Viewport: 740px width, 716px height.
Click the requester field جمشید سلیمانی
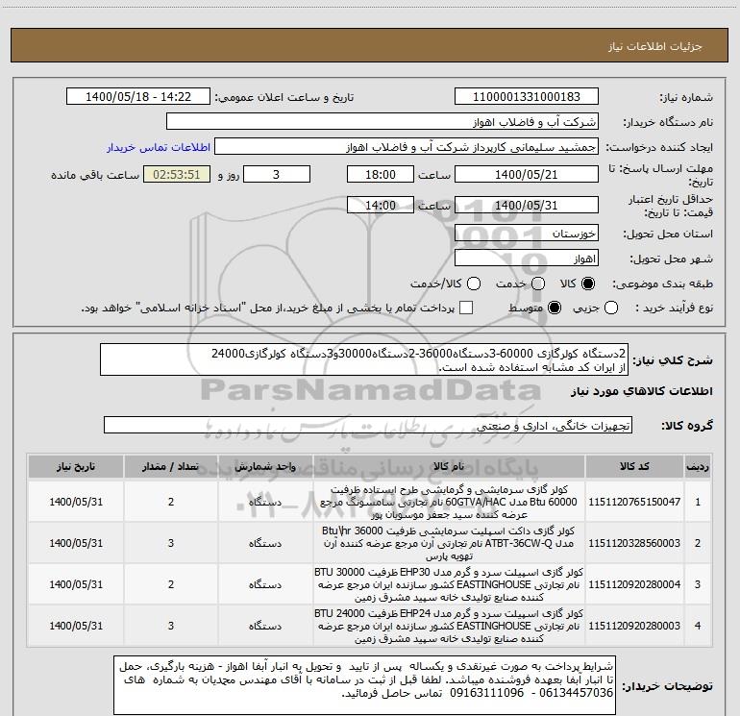(x=407, y=147)
